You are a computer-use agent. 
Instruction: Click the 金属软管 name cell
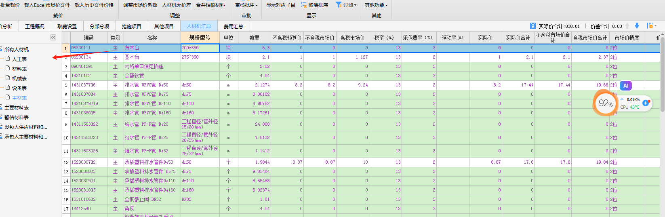(152, 76)
